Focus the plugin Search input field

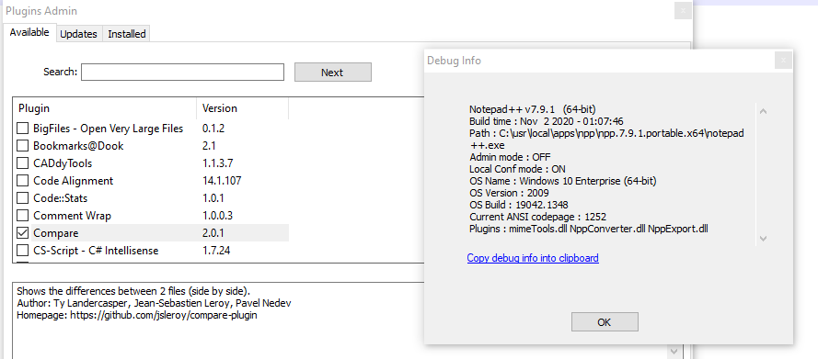point(182,72)
